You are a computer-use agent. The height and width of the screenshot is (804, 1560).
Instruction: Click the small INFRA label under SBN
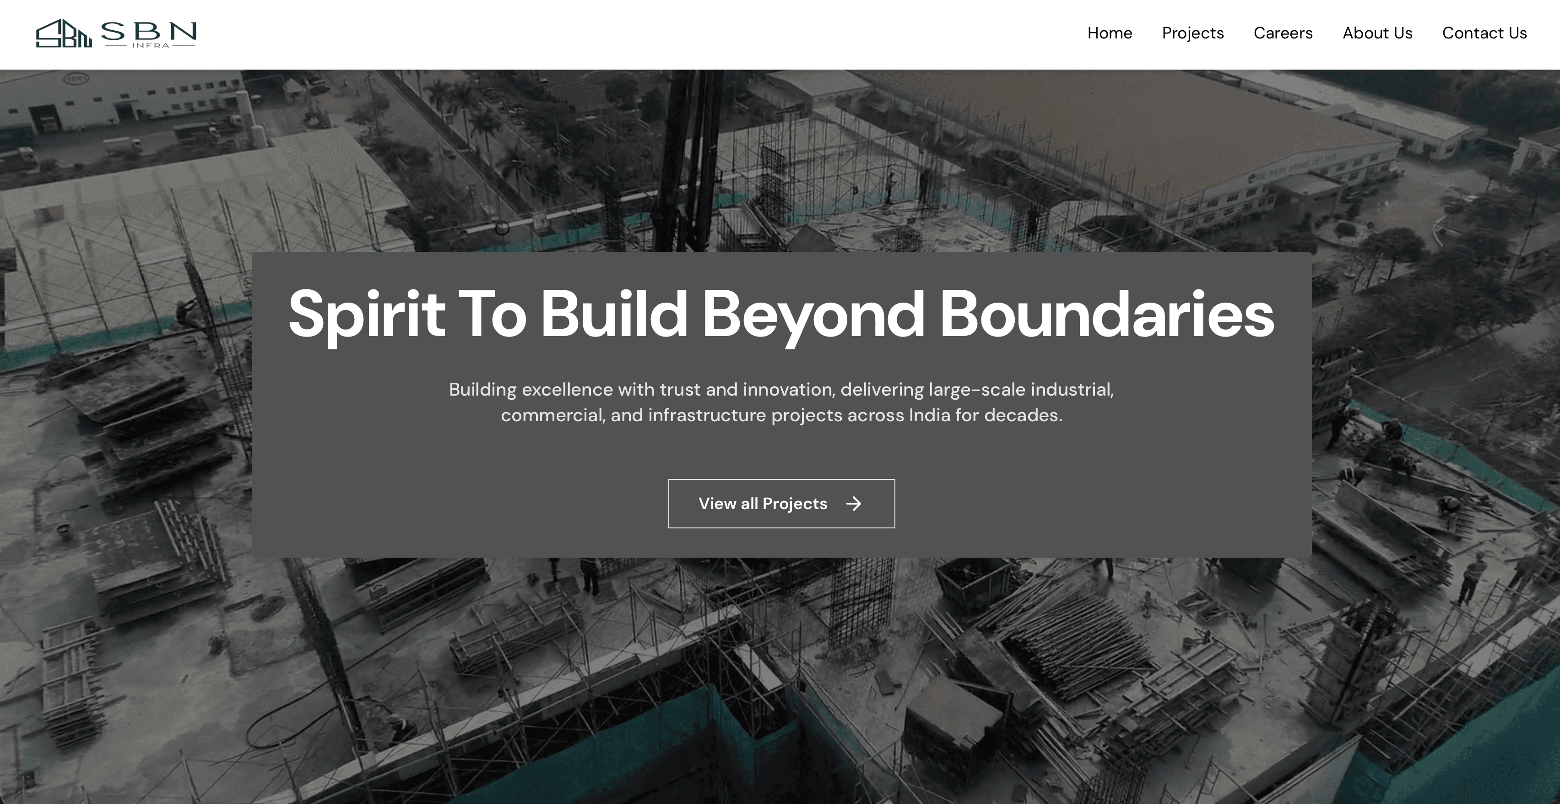151,45
